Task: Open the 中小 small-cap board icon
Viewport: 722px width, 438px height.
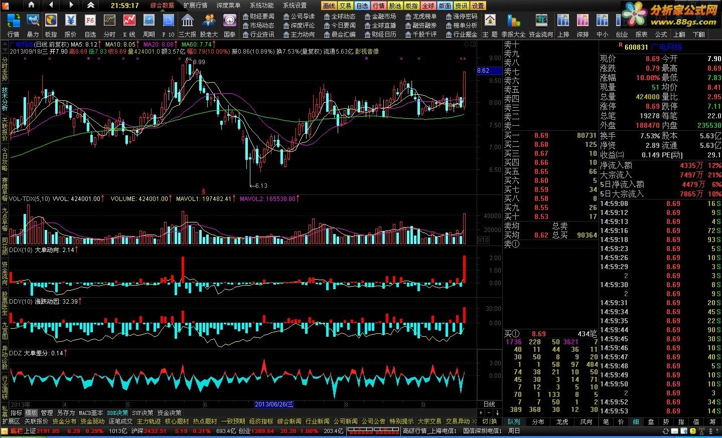Action: pyautogui.click(x=602, y=26)
